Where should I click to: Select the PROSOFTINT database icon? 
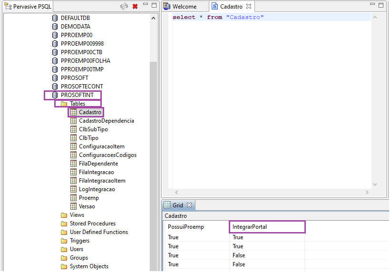tap(55, 95)
